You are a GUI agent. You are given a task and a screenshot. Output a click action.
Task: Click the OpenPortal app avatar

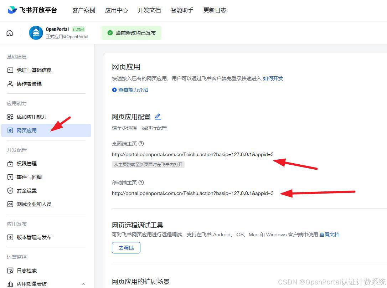point(36,33)
